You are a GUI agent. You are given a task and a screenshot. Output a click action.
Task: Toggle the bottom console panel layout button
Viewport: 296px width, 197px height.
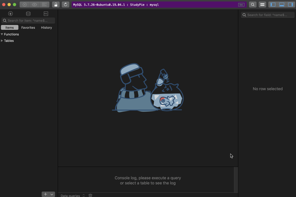pos(281,4)
